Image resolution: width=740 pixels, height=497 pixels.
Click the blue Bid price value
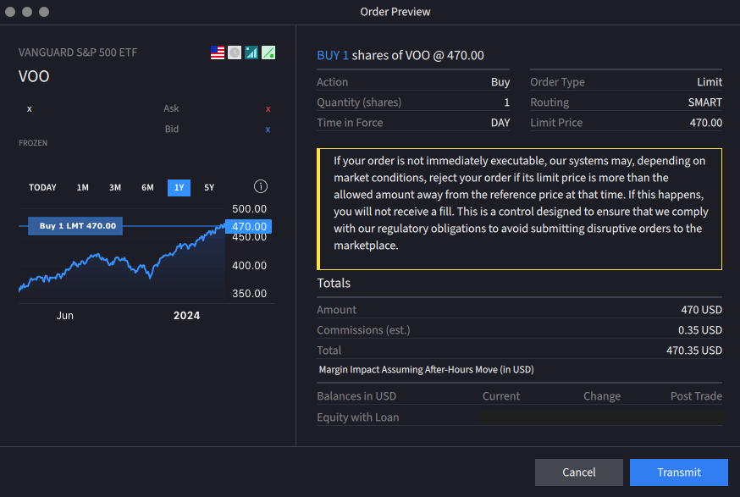coord(268,130)
